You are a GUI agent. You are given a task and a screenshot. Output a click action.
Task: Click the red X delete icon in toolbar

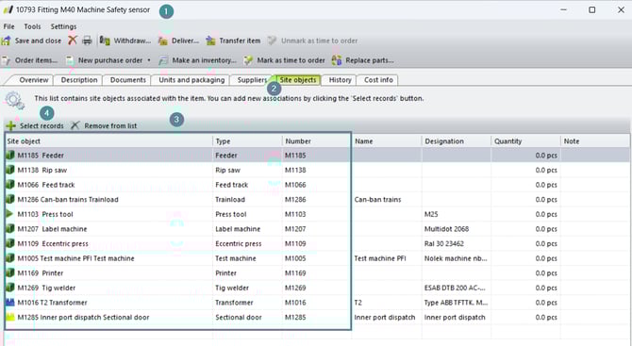pyautogui.click(x=73, y=41)
